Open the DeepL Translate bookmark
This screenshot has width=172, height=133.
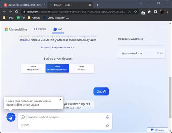pyautogui.click(x=56, y=18)
